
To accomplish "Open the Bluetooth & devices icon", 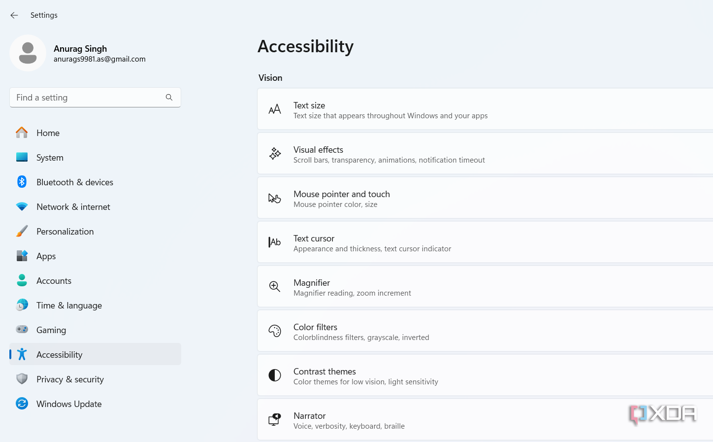I will (x=22, y=182).
